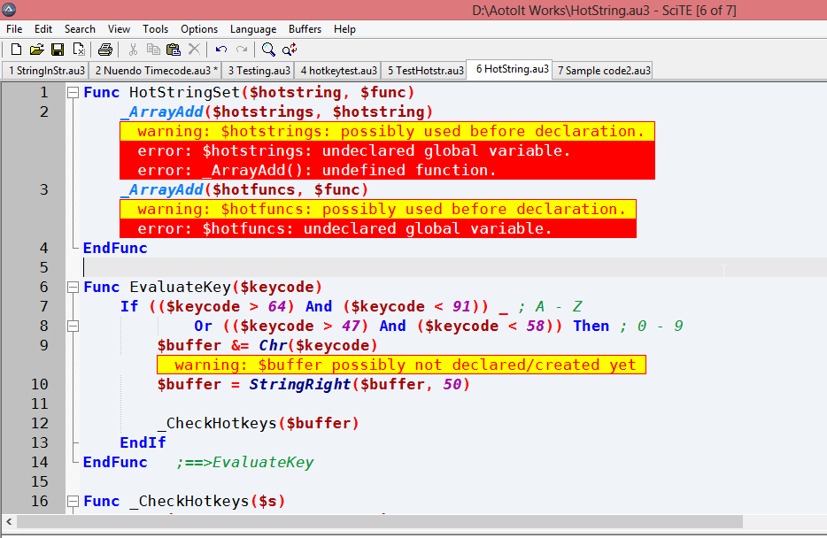Click line number 16 in the margin

[40, 501]
